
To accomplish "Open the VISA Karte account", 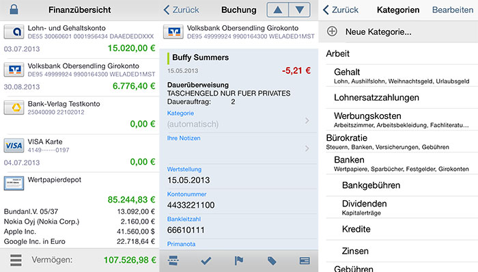I will 80,153.
